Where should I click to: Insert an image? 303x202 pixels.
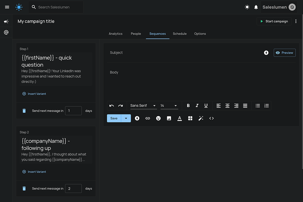(x=169, y=118)
